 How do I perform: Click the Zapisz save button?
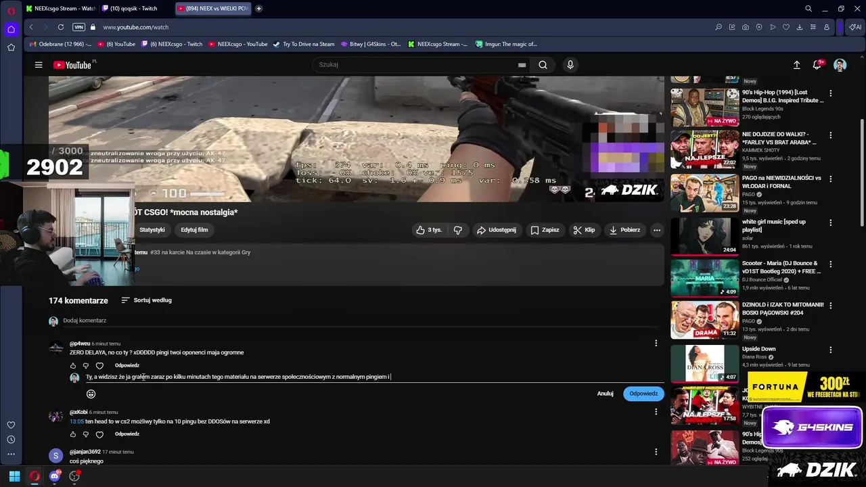click(x=545, y=230)
